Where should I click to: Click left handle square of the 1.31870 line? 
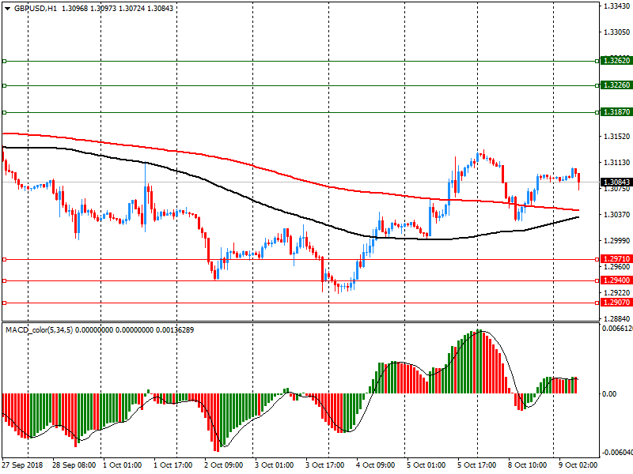pos(4,112)
